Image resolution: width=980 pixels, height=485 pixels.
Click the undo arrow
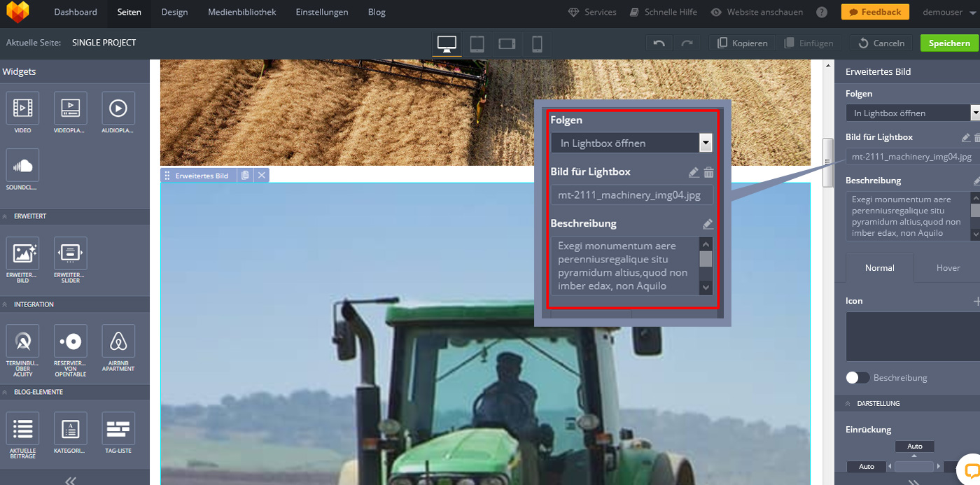tap(659, 43)
